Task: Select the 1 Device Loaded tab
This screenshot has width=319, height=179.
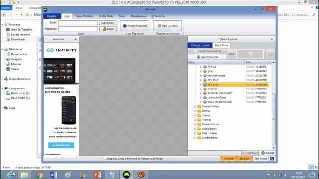Action: [200, 45]
